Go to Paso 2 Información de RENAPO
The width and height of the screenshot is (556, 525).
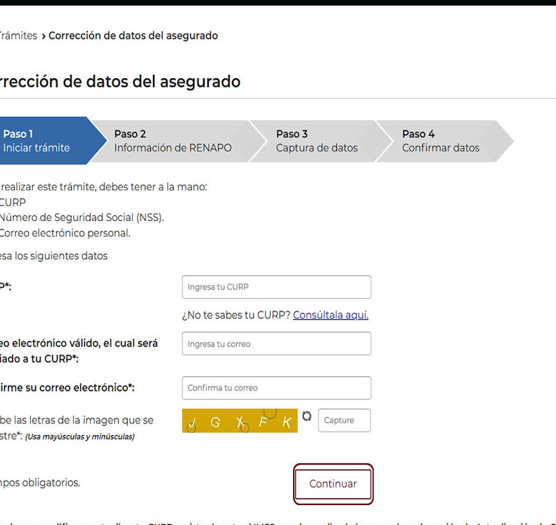pyautogui.click(x=172, y=141)
